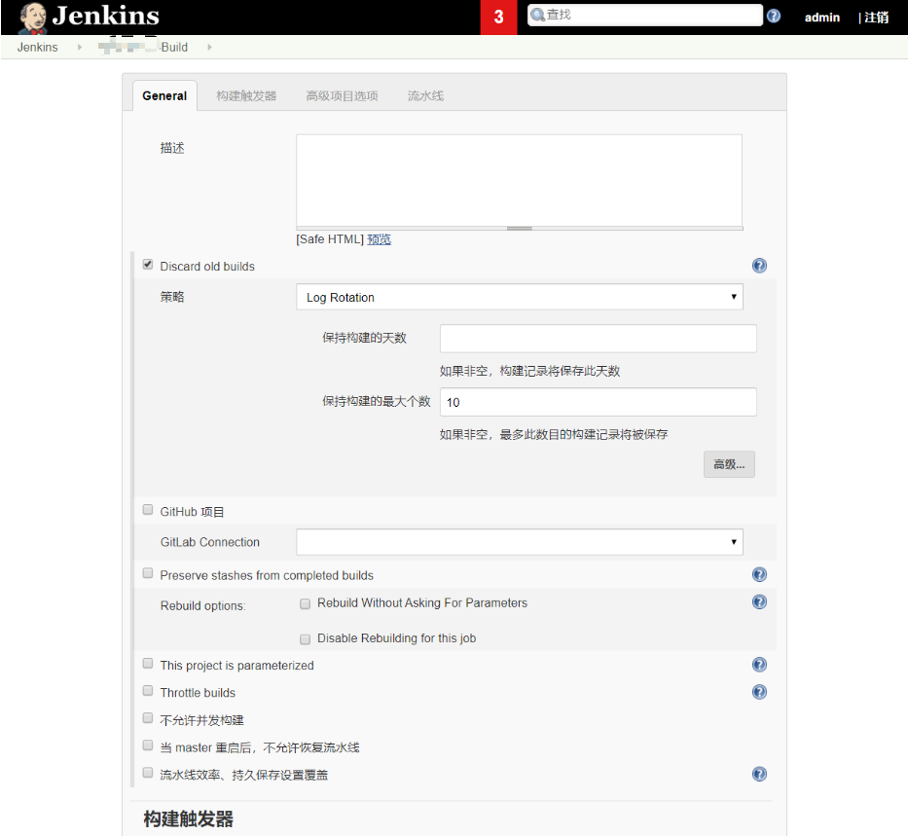Image resolution: width=908 pixels, height=836 pixels.
Task: Open the GitLab Connection dropdown
Action: [519, 542]
